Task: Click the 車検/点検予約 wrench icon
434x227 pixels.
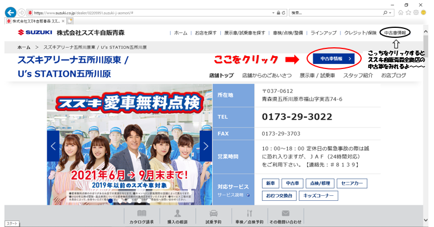Action: 249,213
